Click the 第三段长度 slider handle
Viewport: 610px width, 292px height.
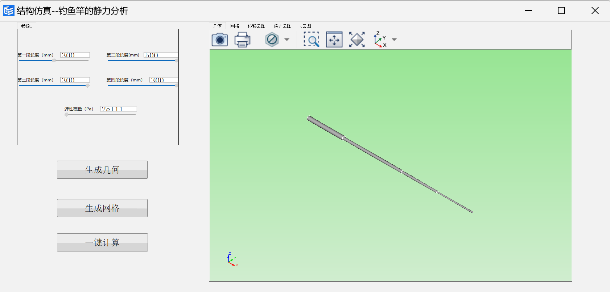point(87,85)
